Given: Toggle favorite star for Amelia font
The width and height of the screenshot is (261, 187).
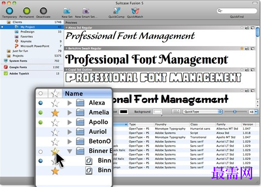Looking at the screenshot, I should (55, 113).
